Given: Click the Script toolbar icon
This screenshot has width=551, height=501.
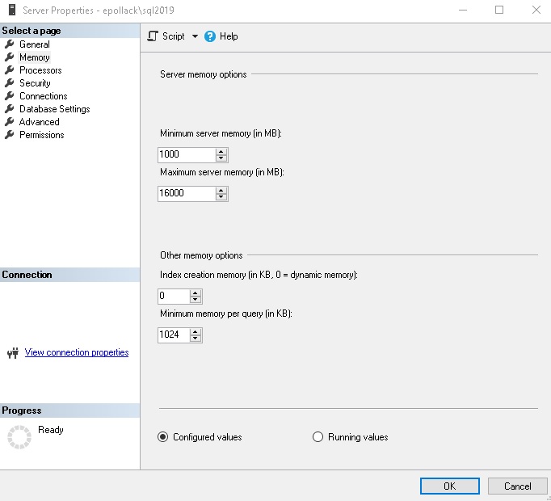Looking at the screenshot, I should pos(153,36).
